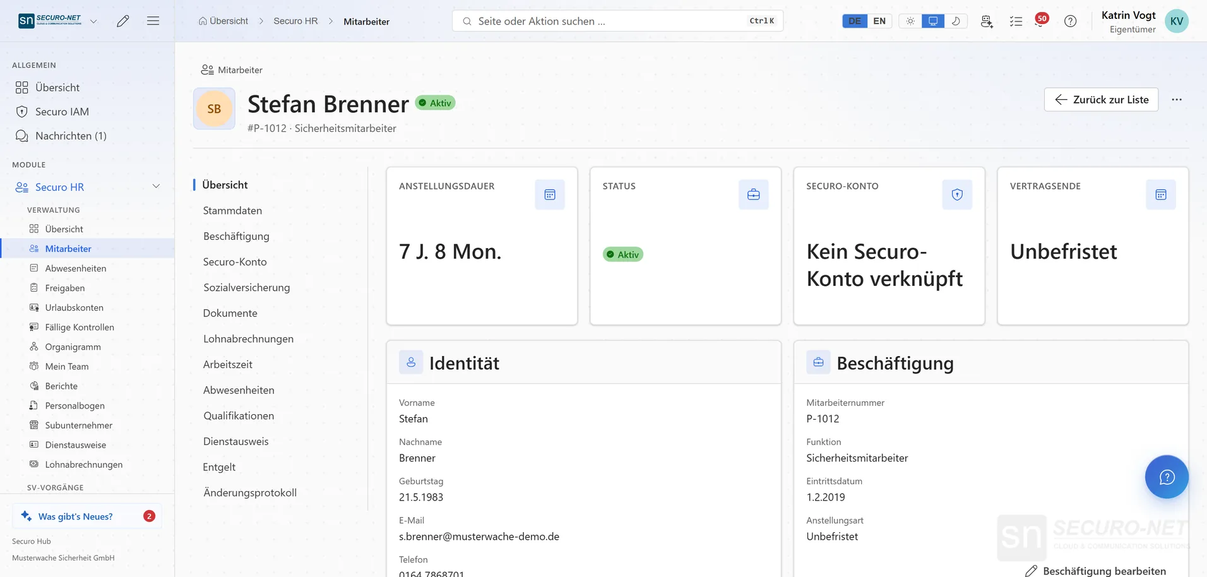This screenshot has width=1207, height=577.
Task: Switch language to DE
Action: coord(855,21)
